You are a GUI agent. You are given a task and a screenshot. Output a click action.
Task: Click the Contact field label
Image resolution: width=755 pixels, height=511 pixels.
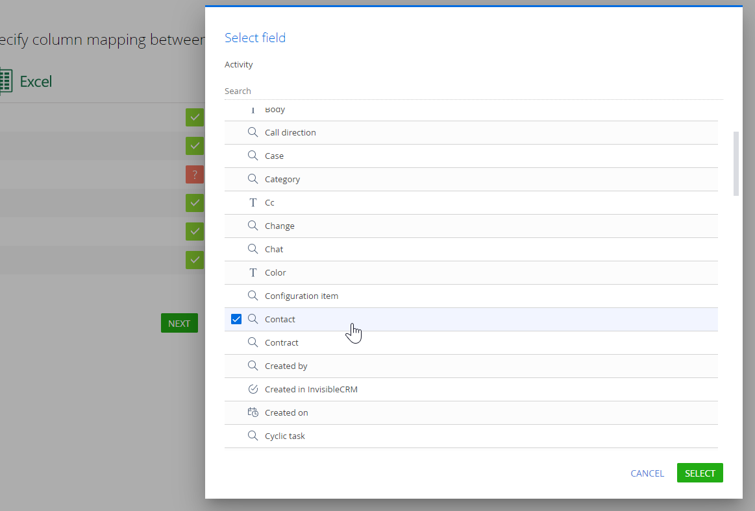(280, 319)
